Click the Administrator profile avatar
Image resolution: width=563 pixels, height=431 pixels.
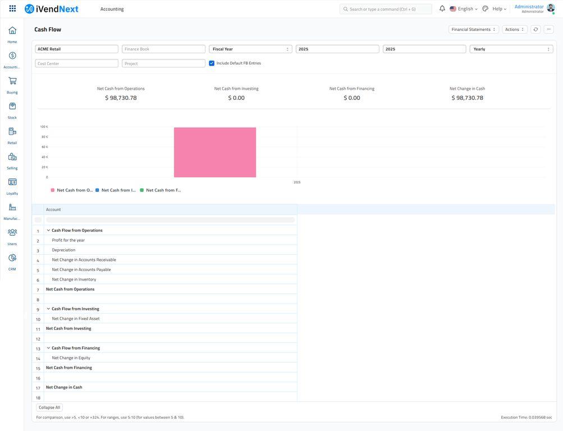pyautogui.click(x=551, y=8)
